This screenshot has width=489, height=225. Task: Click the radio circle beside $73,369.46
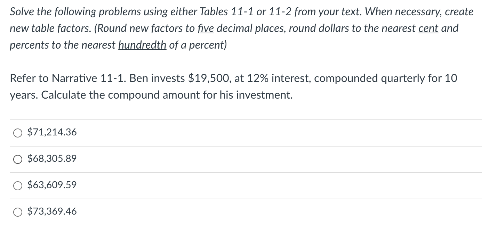17,211
